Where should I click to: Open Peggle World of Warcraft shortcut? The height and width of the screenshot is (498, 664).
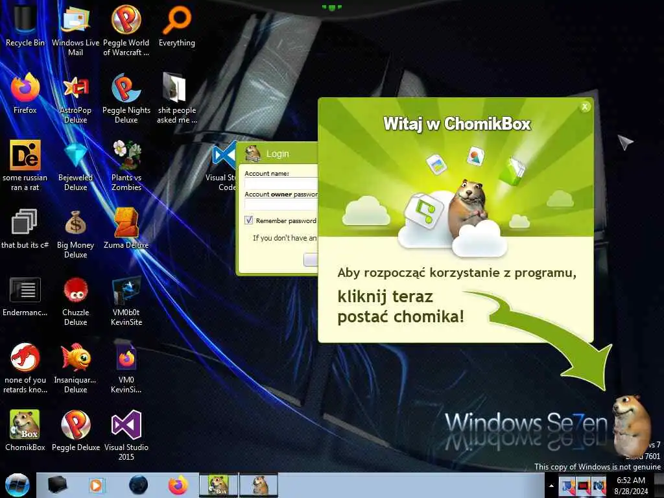point(126,30)
